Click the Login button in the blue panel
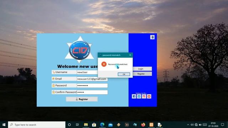Image resolution: width=228 pixels, height=128 pixels. 142,69
